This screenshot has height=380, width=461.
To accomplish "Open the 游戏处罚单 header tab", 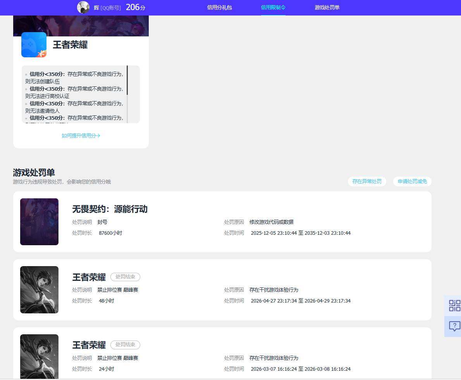I will [x=327, y=7].
